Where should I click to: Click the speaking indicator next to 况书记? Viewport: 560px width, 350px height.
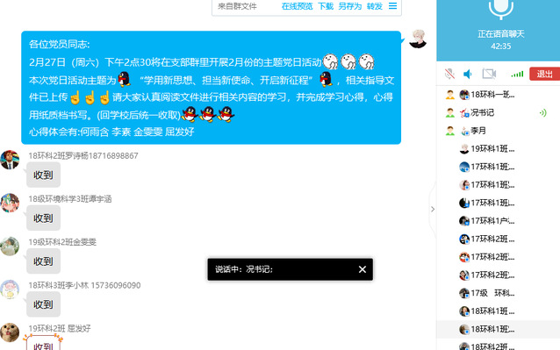(542, 113)
